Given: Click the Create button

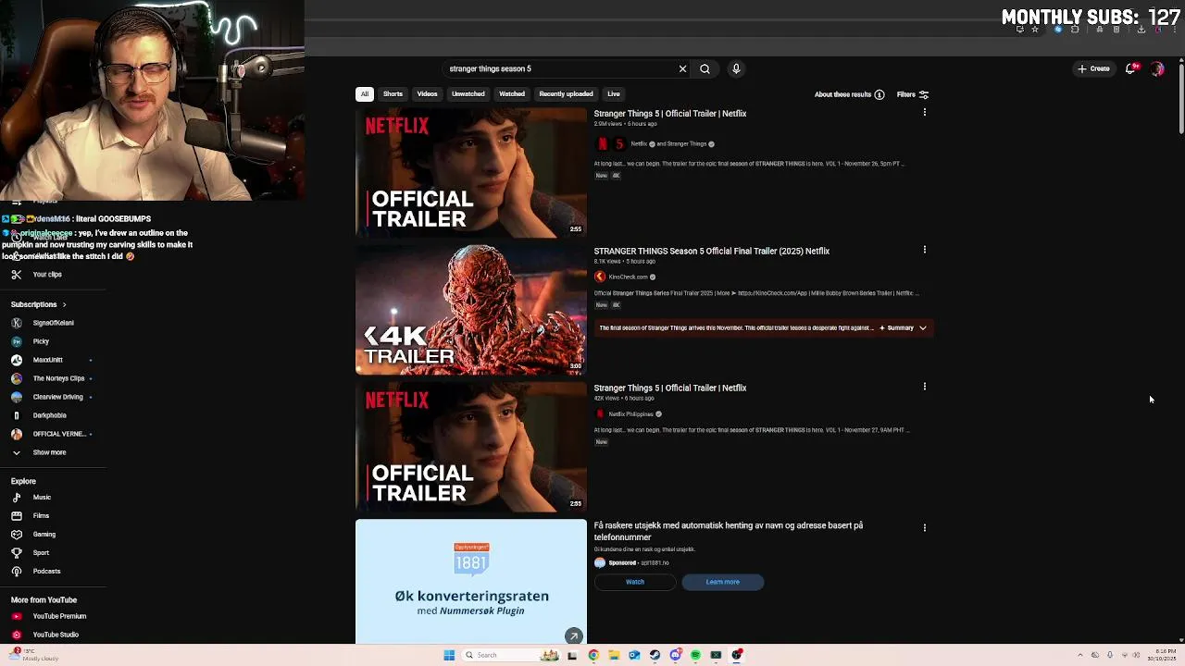Looking at the screenshot, I should click(x=1093, y=68).
